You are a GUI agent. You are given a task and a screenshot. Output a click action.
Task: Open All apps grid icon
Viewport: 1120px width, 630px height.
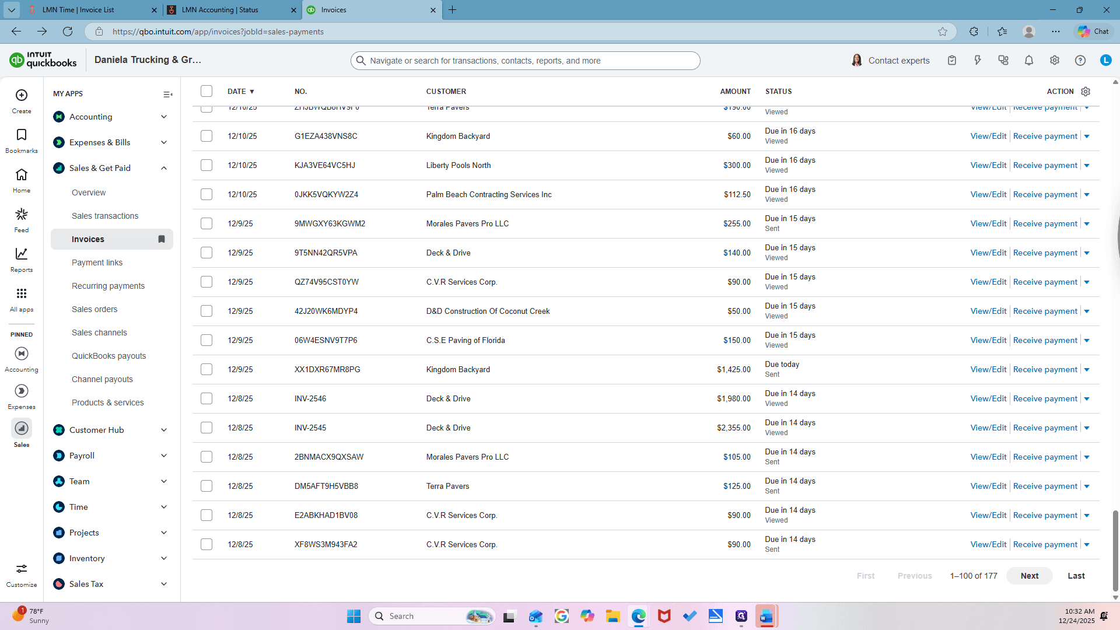pos(22,293)
